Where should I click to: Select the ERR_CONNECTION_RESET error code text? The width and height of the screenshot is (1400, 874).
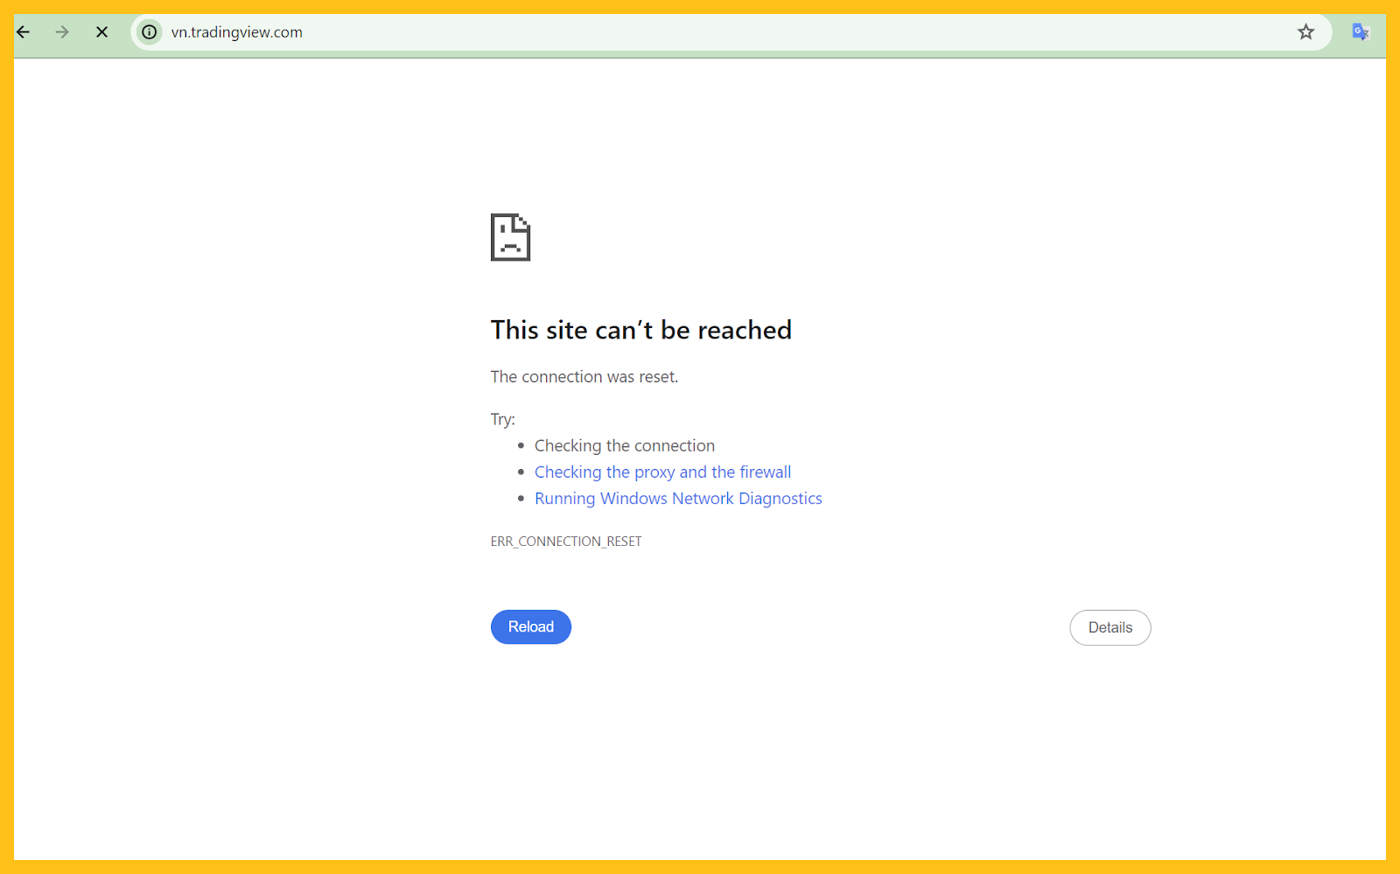(x=565, y=541)
